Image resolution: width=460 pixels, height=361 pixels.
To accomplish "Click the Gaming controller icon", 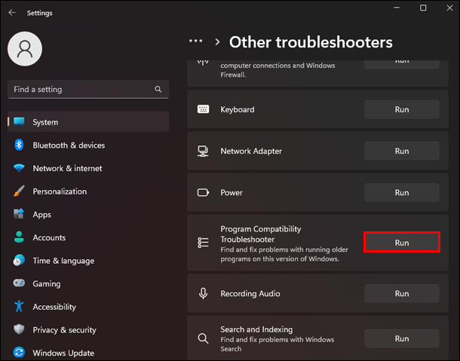I will tap(19, 284).
